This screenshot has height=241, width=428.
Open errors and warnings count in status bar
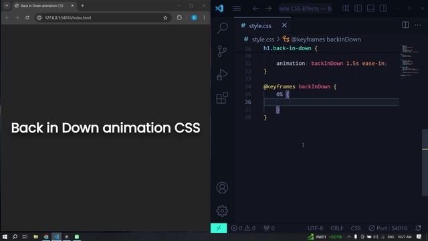[243, 228]
